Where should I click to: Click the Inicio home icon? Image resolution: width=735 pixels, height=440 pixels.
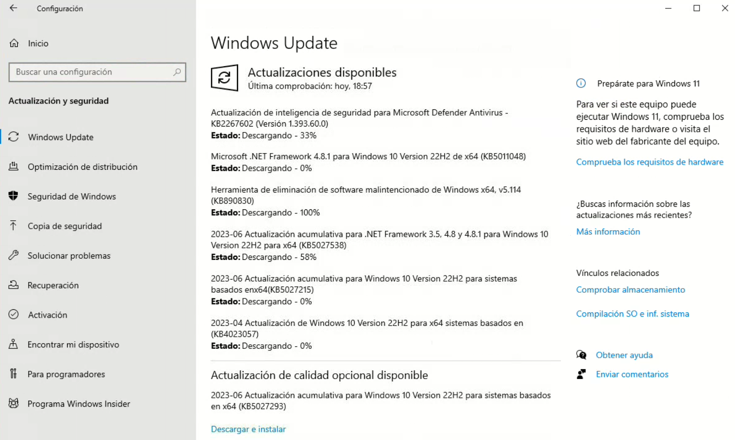(x=14, y=43)
